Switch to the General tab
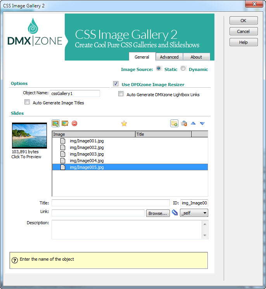The image size is (266, 289). pyautogui.click(x=142, y=57)
